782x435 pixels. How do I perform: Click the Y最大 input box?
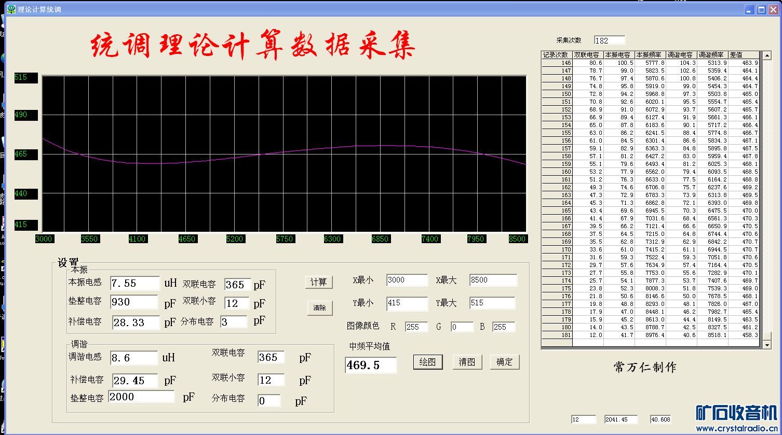pos(492,303)
